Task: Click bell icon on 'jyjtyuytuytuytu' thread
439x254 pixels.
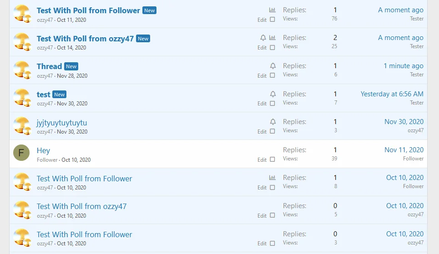Action: coord(273,122)
